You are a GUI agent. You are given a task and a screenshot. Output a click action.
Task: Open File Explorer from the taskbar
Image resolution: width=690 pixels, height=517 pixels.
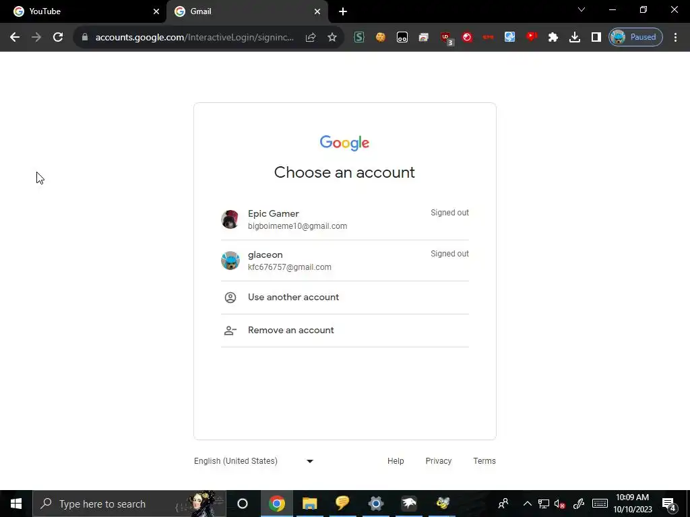(x=309, y=504)
